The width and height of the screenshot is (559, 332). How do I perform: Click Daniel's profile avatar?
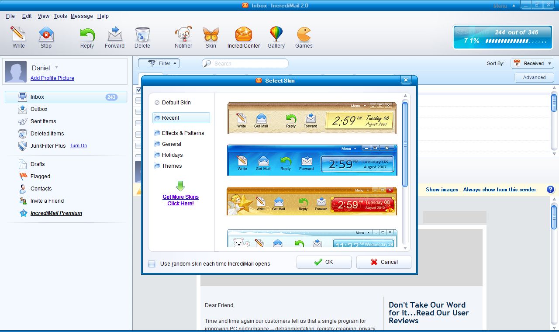16,71
